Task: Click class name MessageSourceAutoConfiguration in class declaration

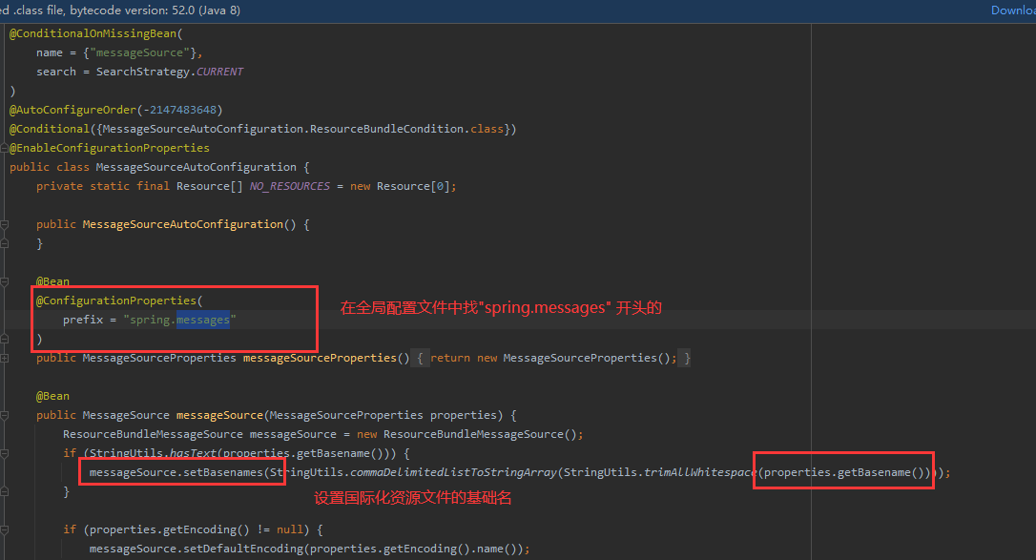Action: [x=197, y=167]
